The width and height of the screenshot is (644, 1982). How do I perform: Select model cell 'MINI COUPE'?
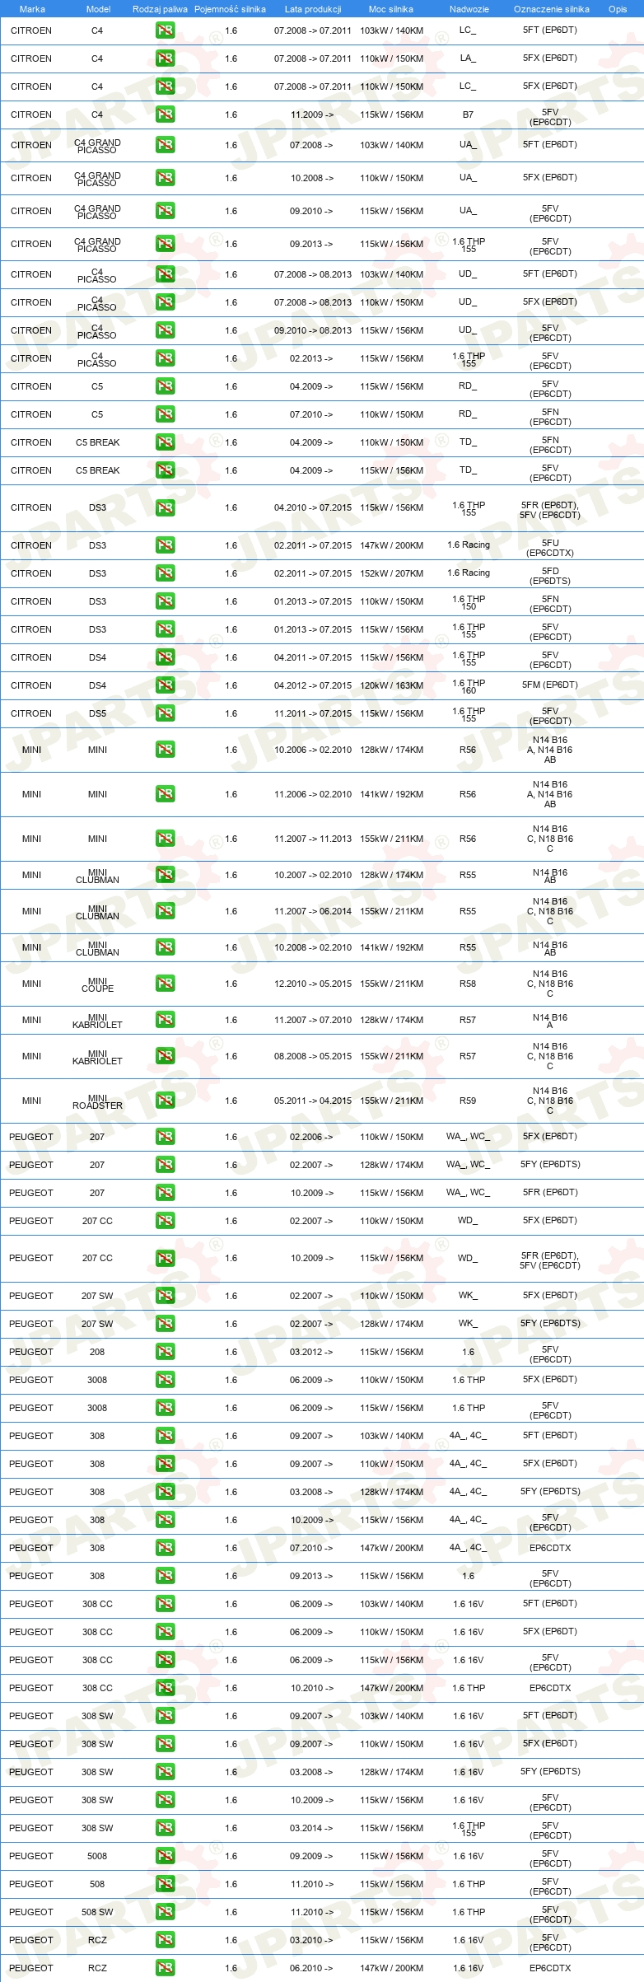[x=97, y=984]
